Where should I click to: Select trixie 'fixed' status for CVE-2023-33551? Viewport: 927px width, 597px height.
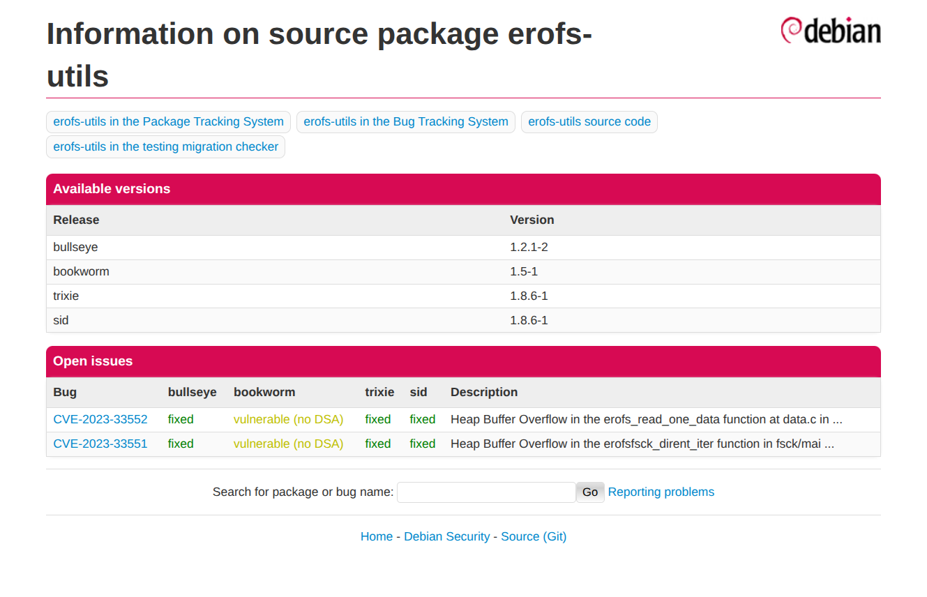click(x=378, y=444)
